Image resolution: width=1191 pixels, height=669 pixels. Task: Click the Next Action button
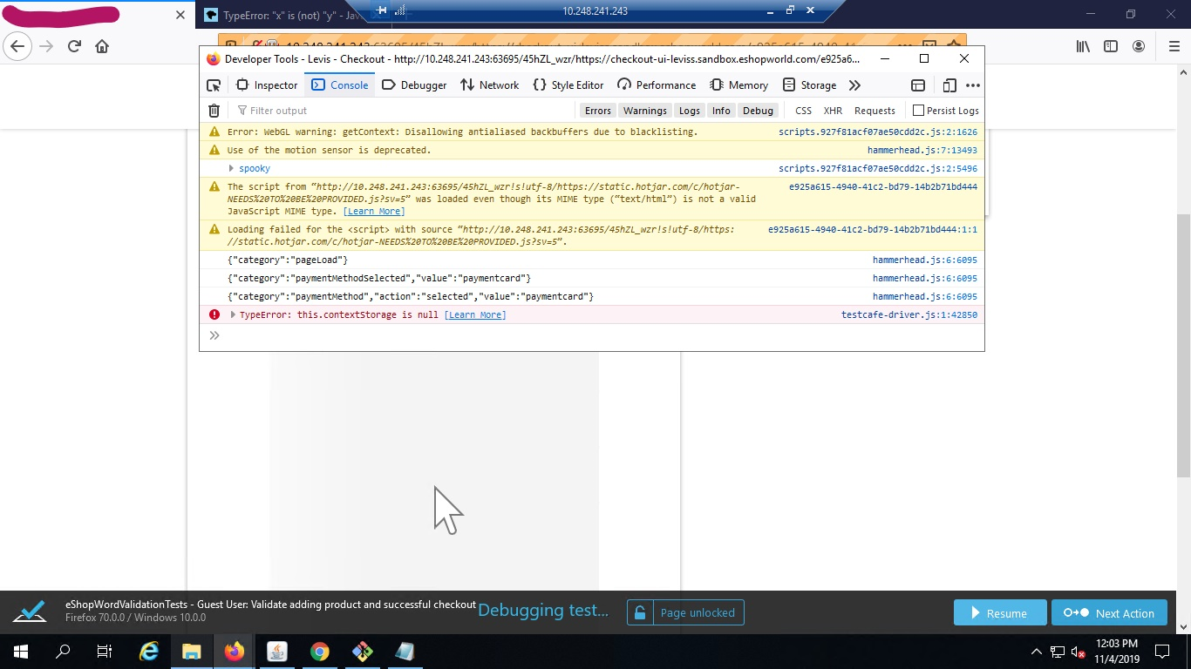tap(1109, 612)
